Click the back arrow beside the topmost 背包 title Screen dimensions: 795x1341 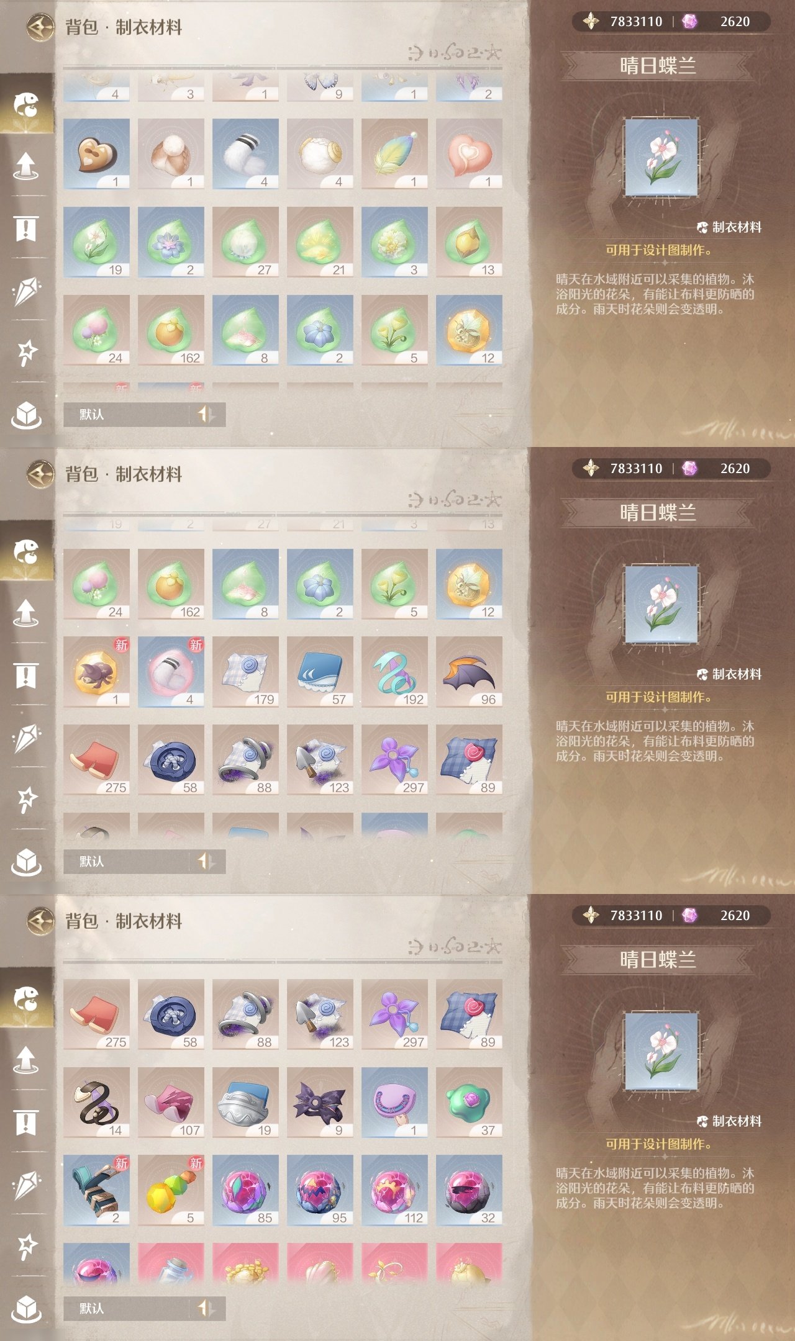point(40,27)
